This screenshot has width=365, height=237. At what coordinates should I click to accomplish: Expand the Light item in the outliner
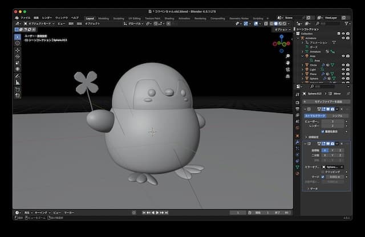pos(302,70)
